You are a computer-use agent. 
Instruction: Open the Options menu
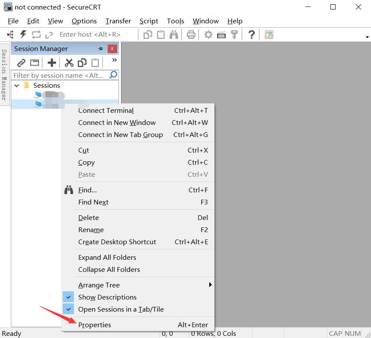click(84, 21)
